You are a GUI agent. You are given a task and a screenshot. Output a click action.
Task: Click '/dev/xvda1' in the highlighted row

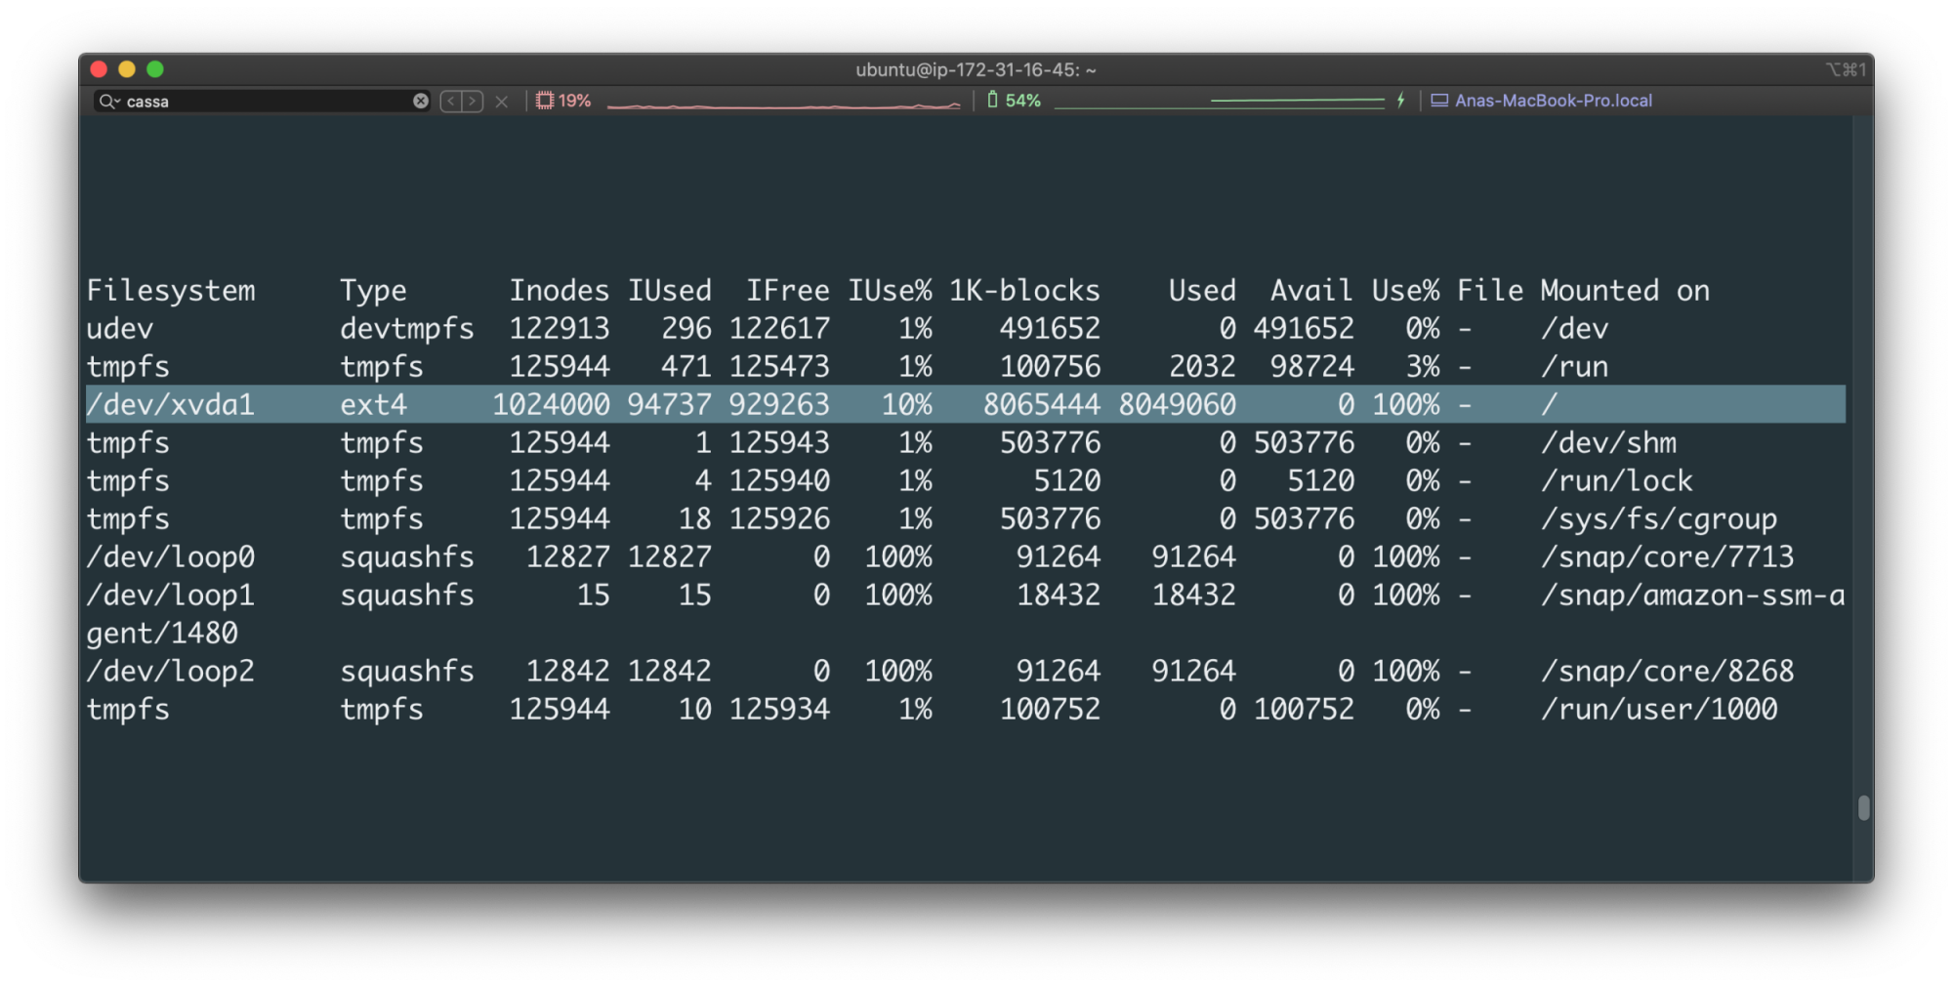coord(171,405)
